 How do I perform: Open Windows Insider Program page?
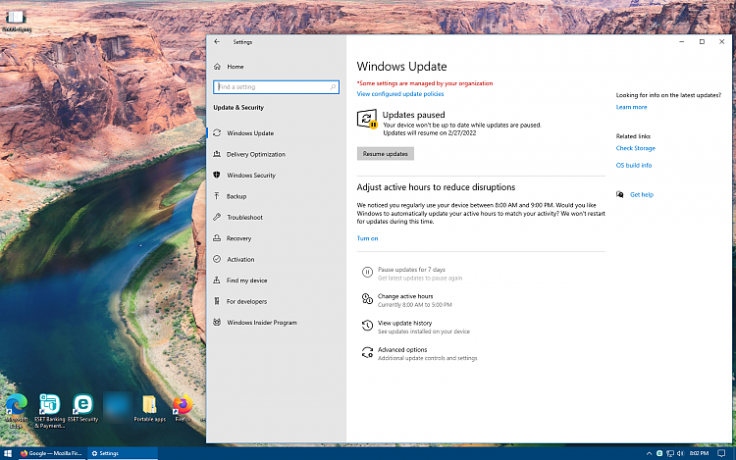pos(261,323)
